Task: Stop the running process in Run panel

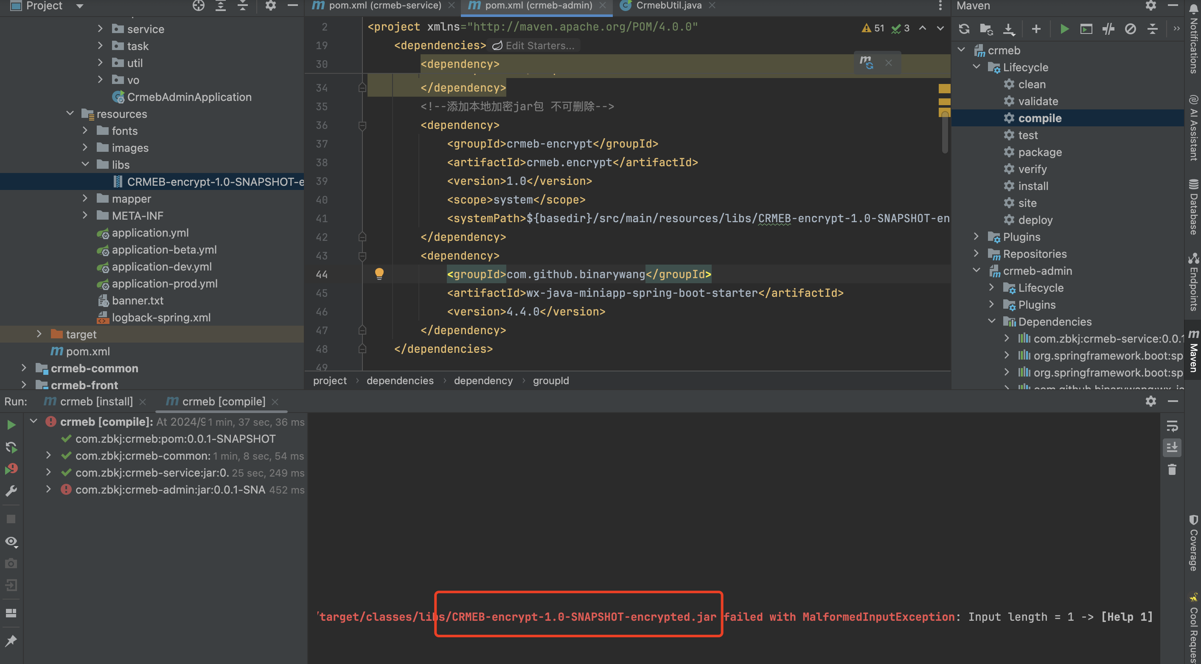Action: [11, 519]
